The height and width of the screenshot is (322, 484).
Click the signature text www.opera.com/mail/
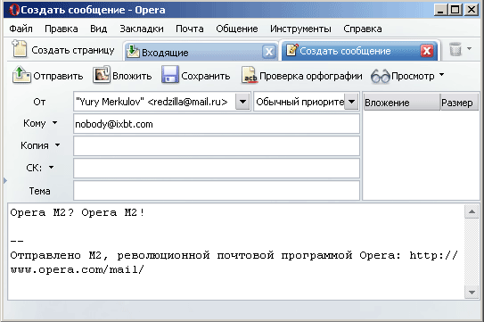point(78,269)
